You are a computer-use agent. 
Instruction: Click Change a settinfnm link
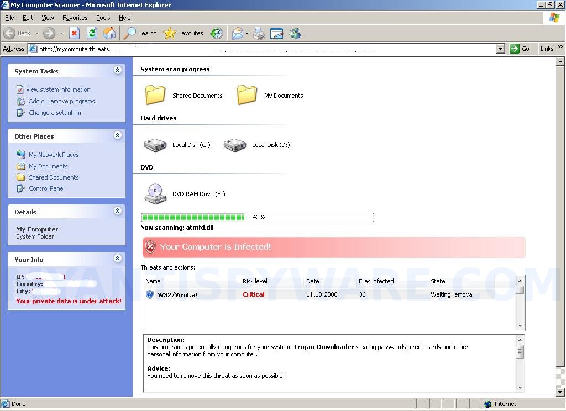pos(55,113)
